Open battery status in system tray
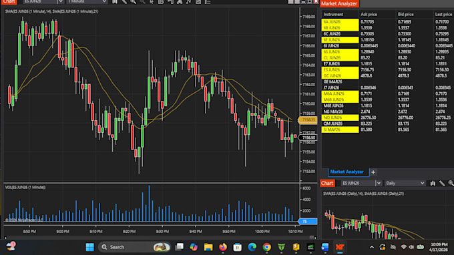 (x=420, y=247)
